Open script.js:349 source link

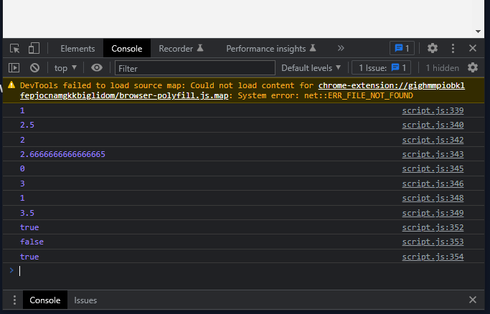pos(433,213)
